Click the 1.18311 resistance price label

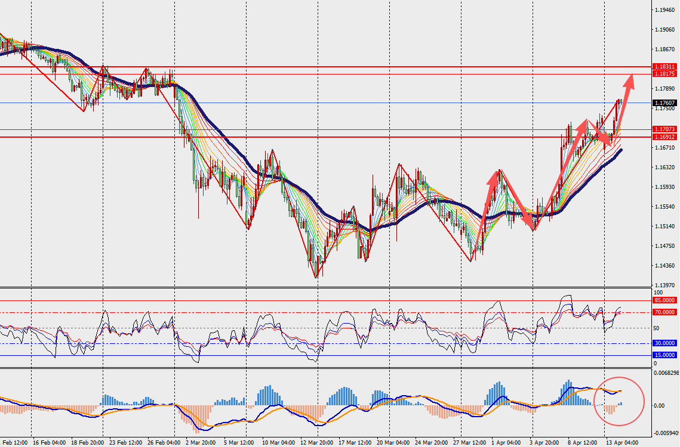(664, 67)
